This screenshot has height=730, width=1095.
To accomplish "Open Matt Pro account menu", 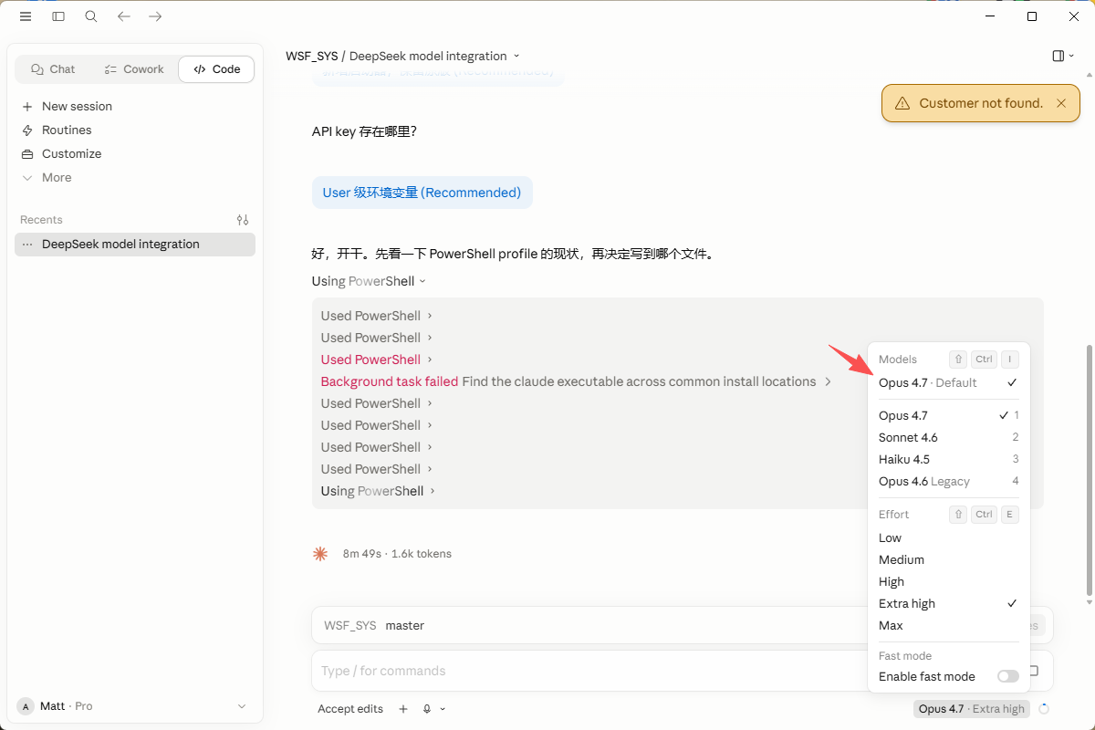I will 133,706.
